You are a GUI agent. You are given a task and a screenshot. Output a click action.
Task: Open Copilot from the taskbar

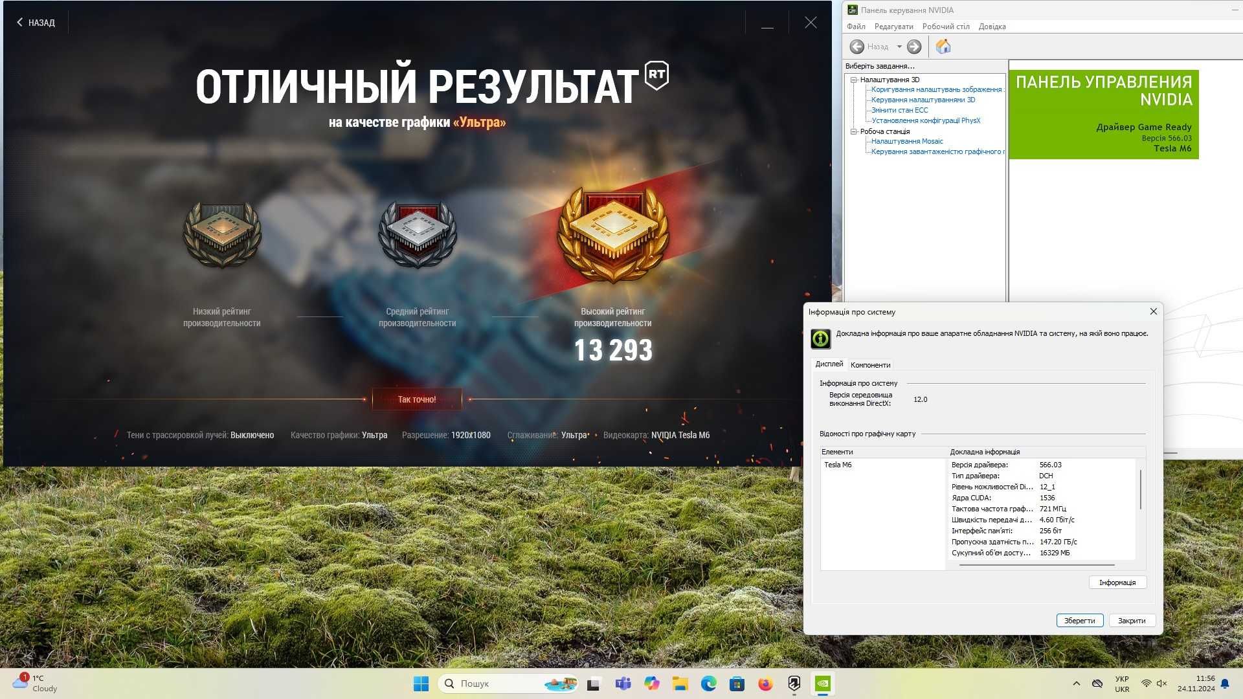pyautogui.click(x=651, y=683)
